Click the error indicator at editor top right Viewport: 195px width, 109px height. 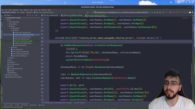click(183, 18)
